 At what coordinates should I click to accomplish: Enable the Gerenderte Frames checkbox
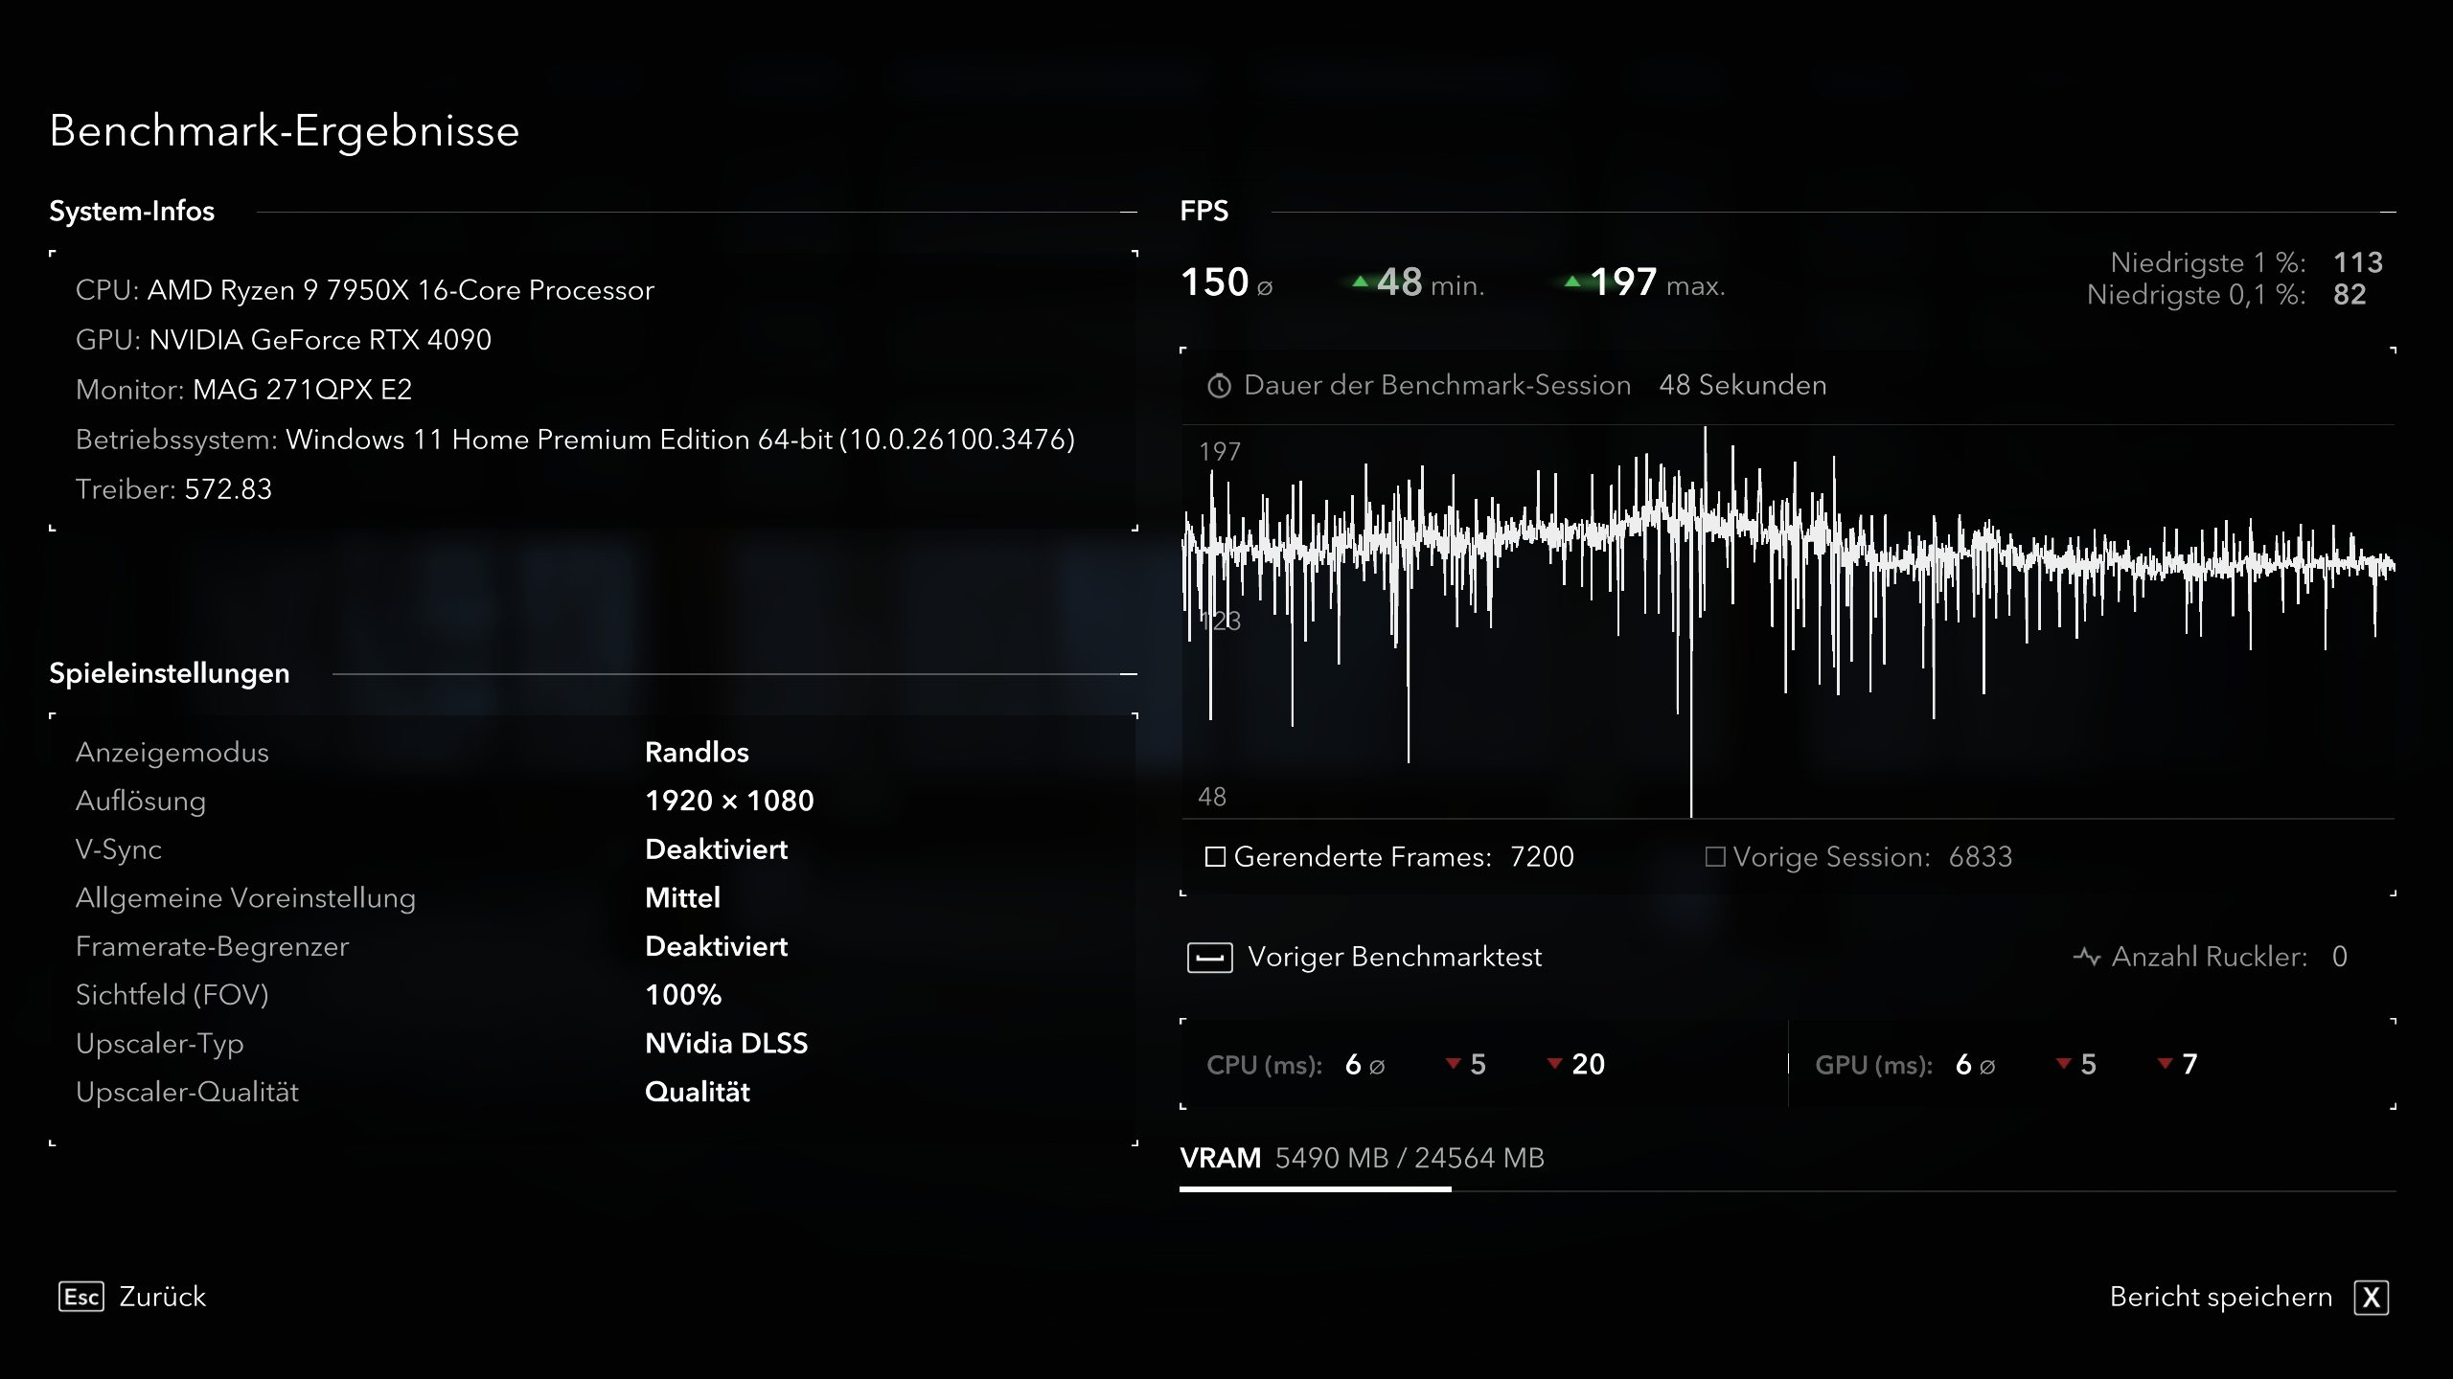1215,857
